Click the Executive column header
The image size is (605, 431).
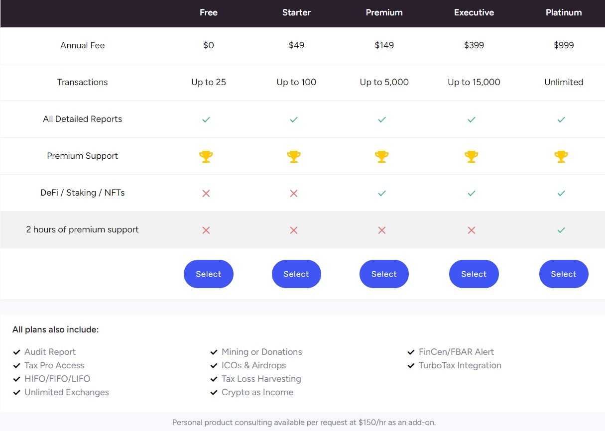tap(474, 12)
